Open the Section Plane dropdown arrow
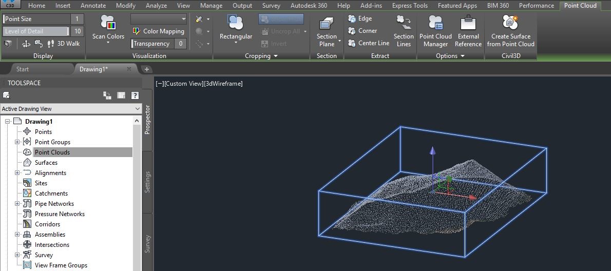The height and width of the screenshot is (271, 611). pyautogui.click(x=339, y=41)
